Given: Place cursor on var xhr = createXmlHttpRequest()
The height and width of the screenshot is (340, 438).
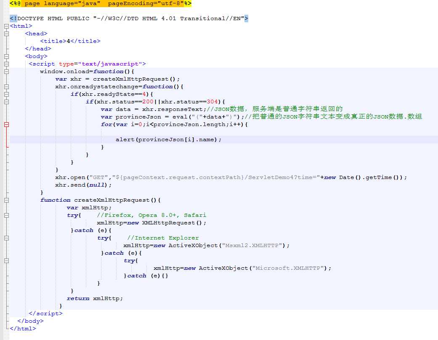Looking at the screenshot, I should point(117,79).
